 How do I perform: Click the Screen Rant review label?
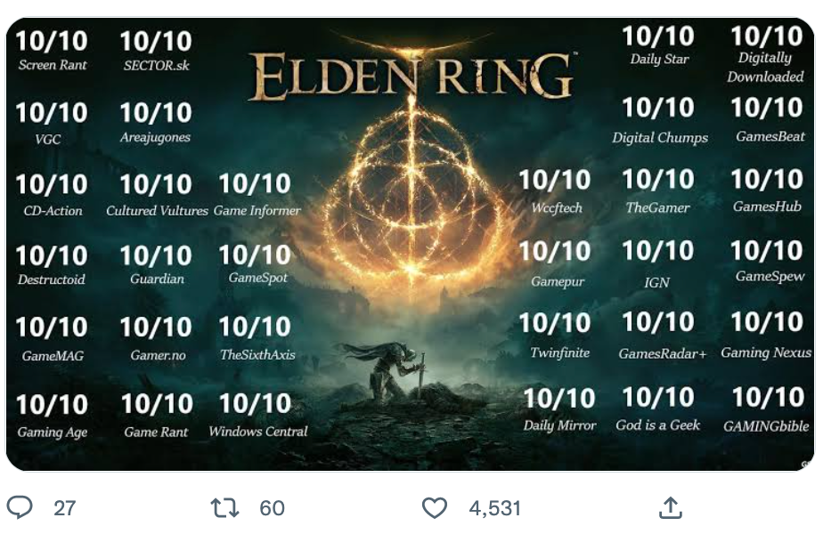[x=52, y=65]
